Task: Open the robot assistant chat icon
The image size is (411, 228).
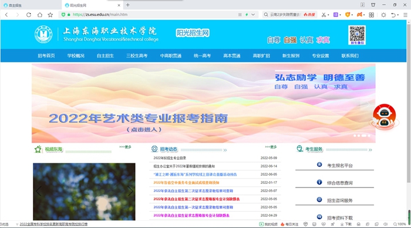Action: [384, 116]
